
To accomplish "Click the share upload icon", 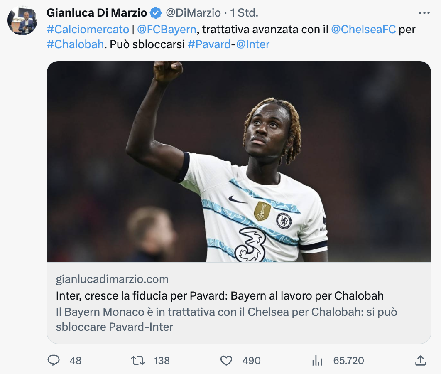I will coord(421,360).
